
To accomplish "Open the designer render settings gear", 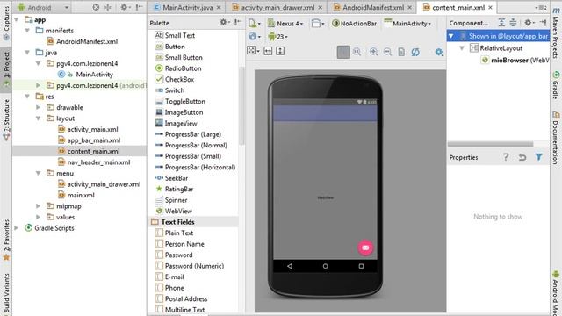I will (x=439, y=52).
